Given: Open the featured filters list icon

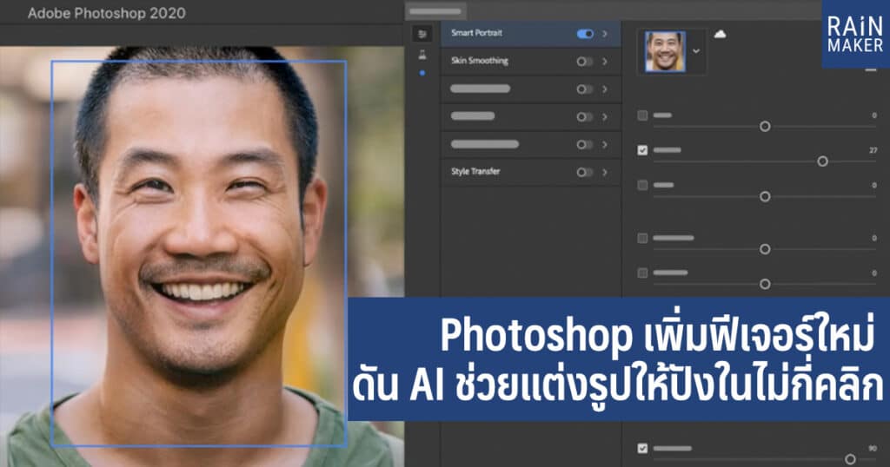Looking at the screenshot, I should (x=422, y=34).
